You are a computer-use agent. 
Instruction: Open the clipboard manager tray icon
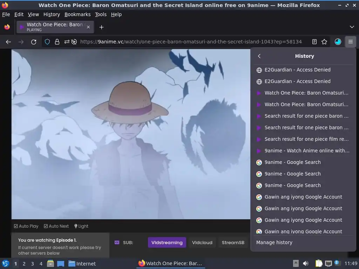[319, 263]
